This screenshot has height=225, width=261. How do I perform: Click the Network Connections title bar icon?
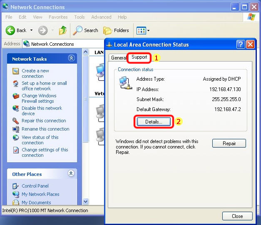[x=6, y=7]
